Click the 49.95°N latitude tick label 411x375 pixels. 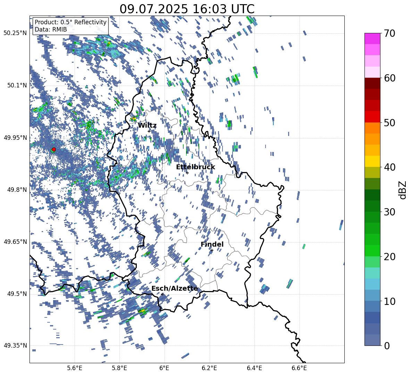pos(16,137)
